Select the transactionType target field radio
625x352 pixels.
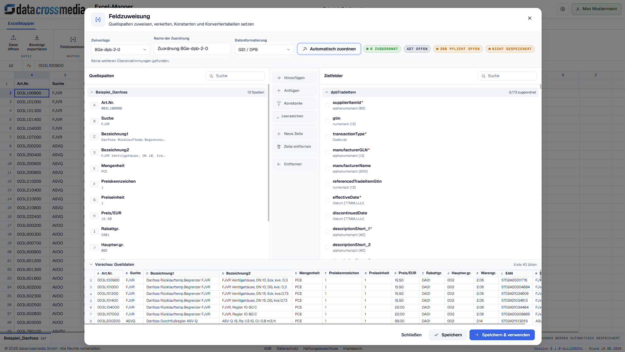tap(327, 137)
